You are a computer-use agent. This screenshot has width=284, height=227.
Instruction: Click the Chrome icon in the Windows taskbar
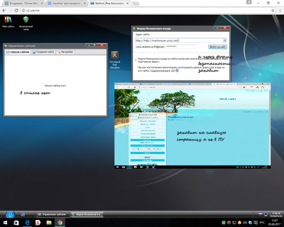pos(60,222)
